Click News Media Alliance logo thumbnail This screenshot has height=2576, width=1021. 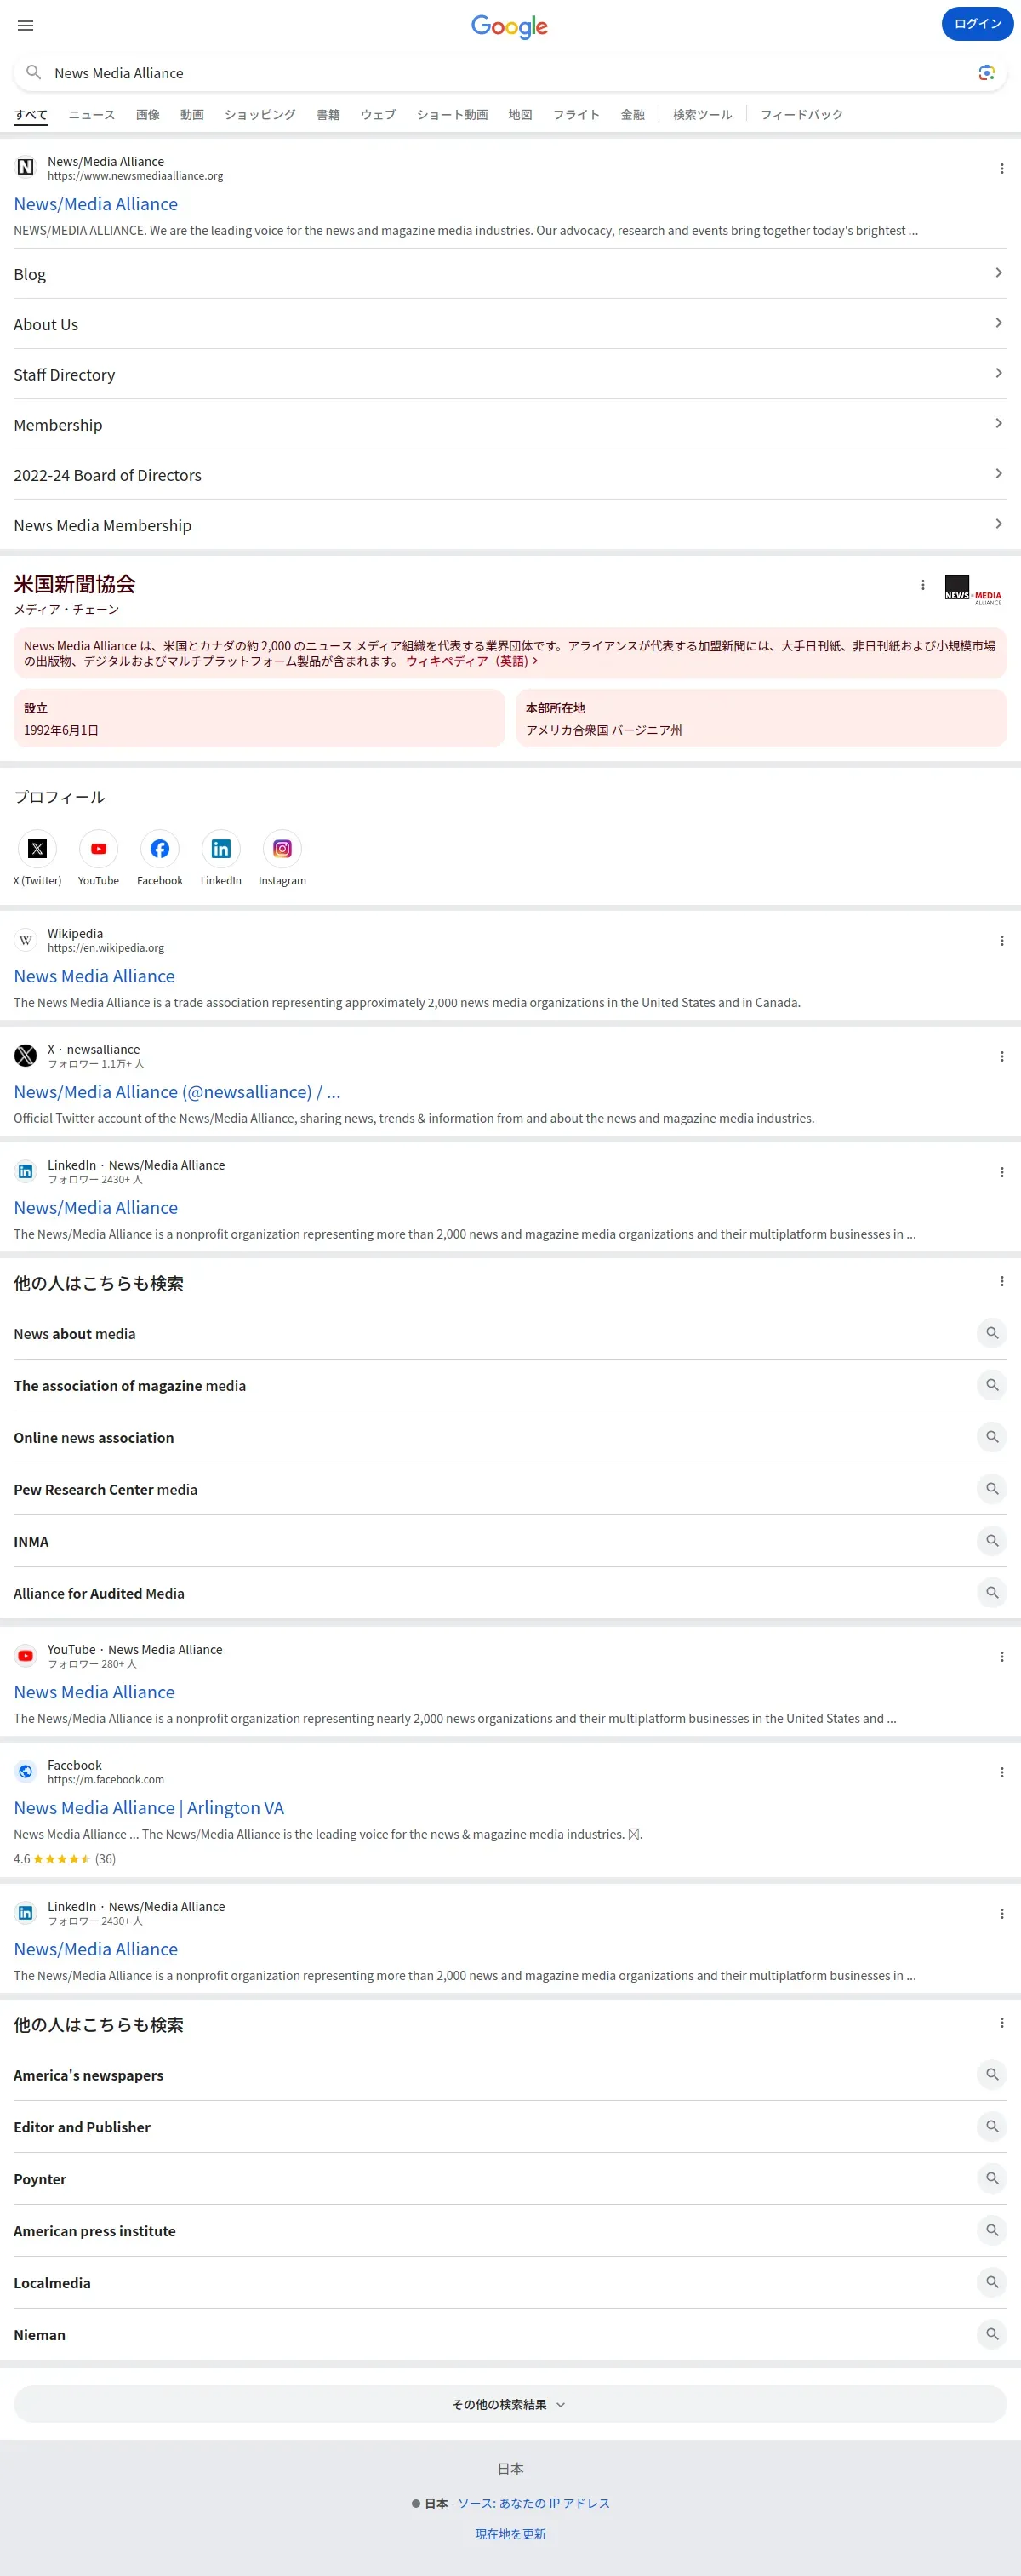coord(972,590)
